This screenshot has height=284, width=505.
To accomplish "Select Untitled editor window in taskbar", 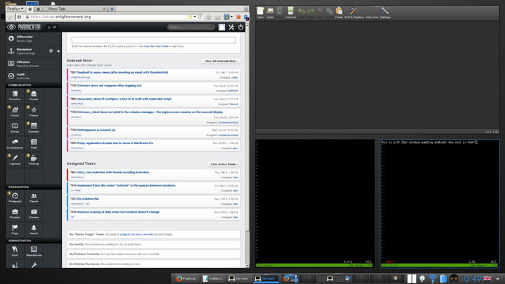I will pos(214,278).
